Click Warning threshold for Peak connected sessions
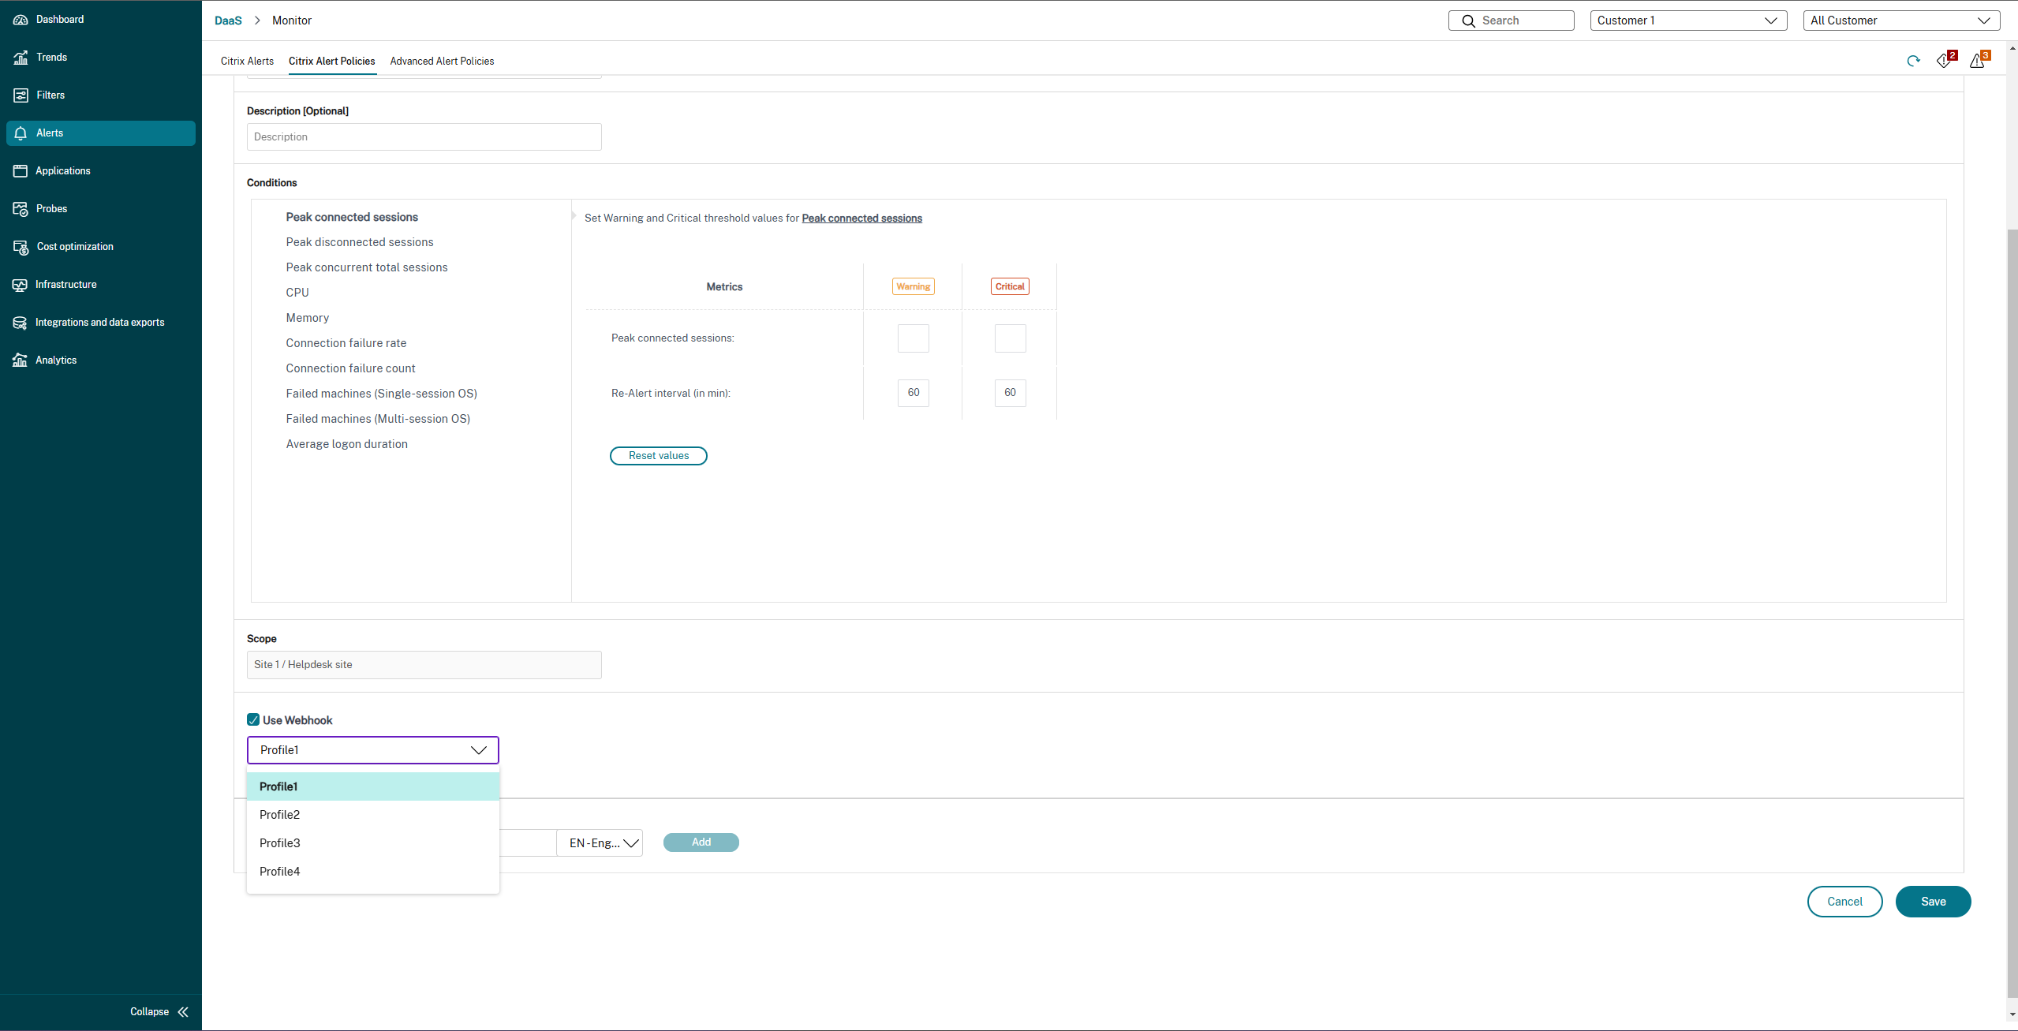 (x=914, y=338)
